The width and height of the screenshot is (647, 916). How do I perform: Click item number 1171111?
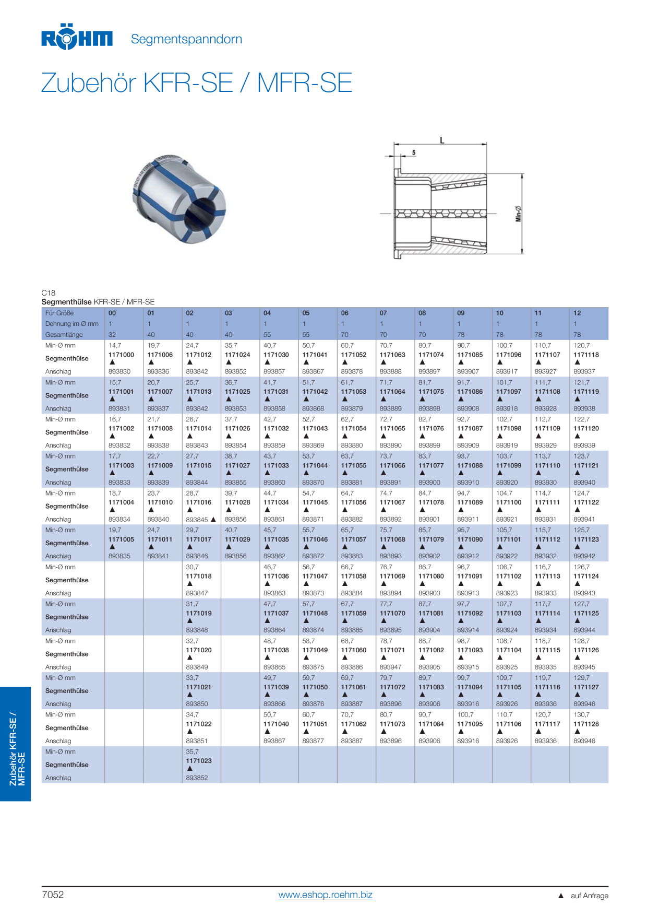click(547, 502)
